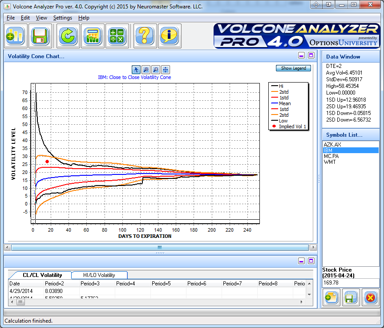Open the File menu
384x328 pixels.
click(x=11, y=18)
